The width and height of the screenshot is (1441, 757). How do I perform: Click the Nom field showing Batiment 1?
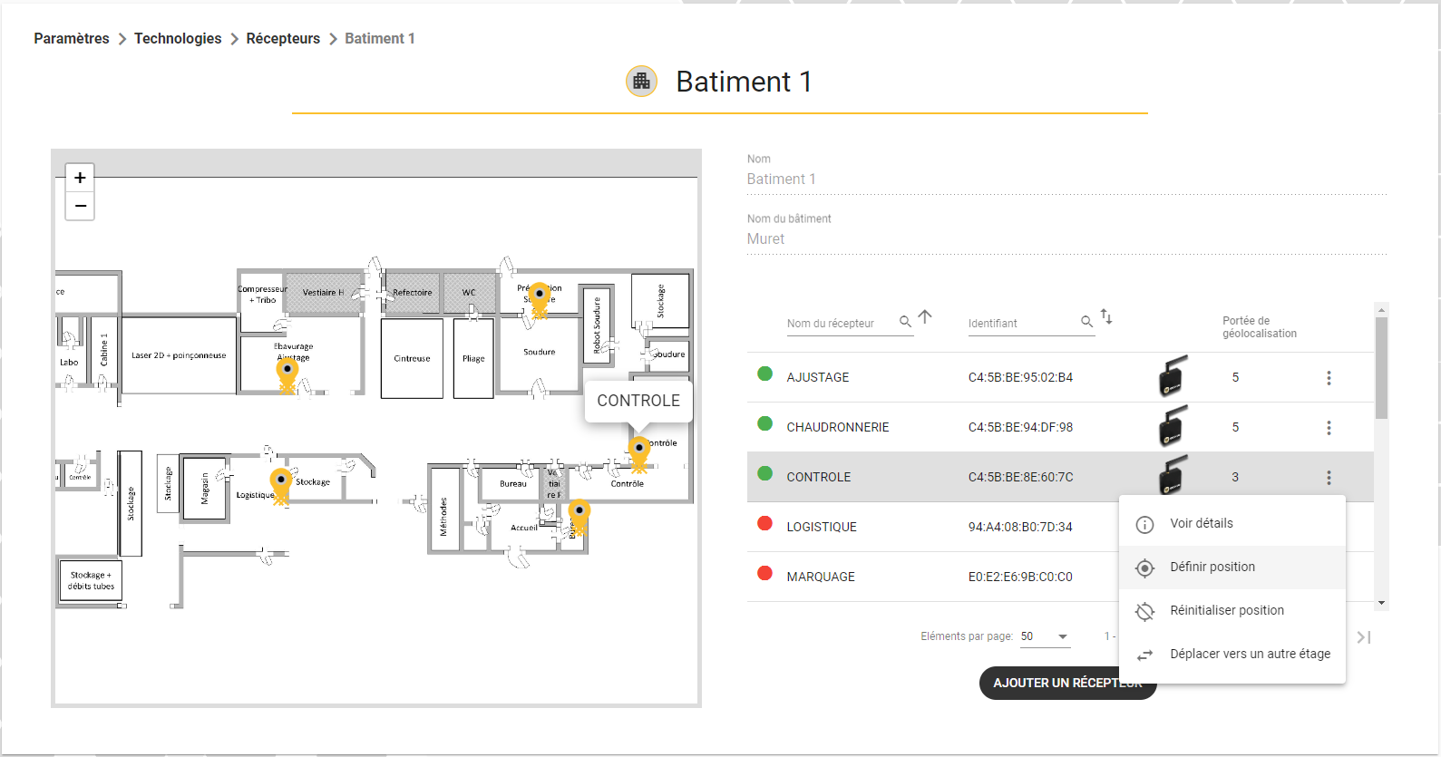1067,180
